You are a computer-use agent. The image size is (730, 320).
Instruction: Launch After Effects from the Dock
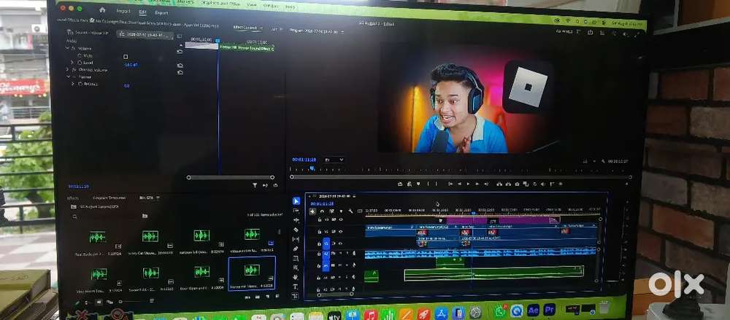(x=532, y=309)
